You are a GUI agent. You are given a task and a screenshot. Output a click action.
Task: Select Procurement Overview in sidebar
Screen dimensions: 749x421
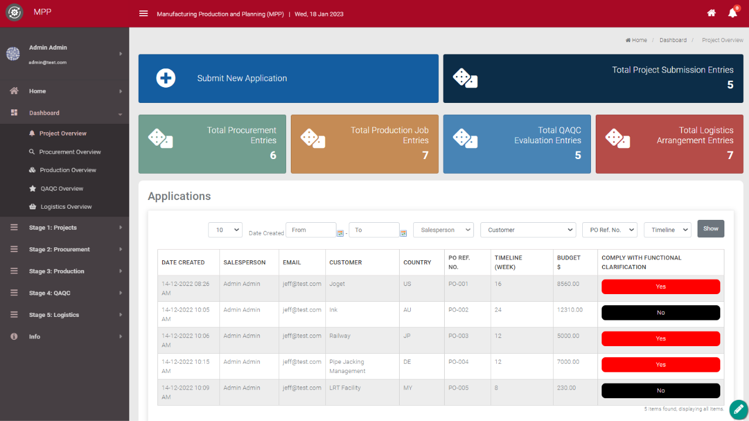tap(70, 152)
